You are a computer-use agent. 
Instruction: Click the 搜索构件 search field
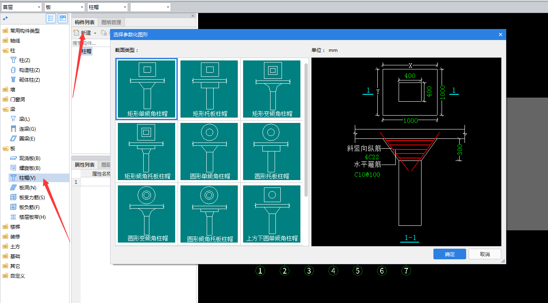pos(91,43)
